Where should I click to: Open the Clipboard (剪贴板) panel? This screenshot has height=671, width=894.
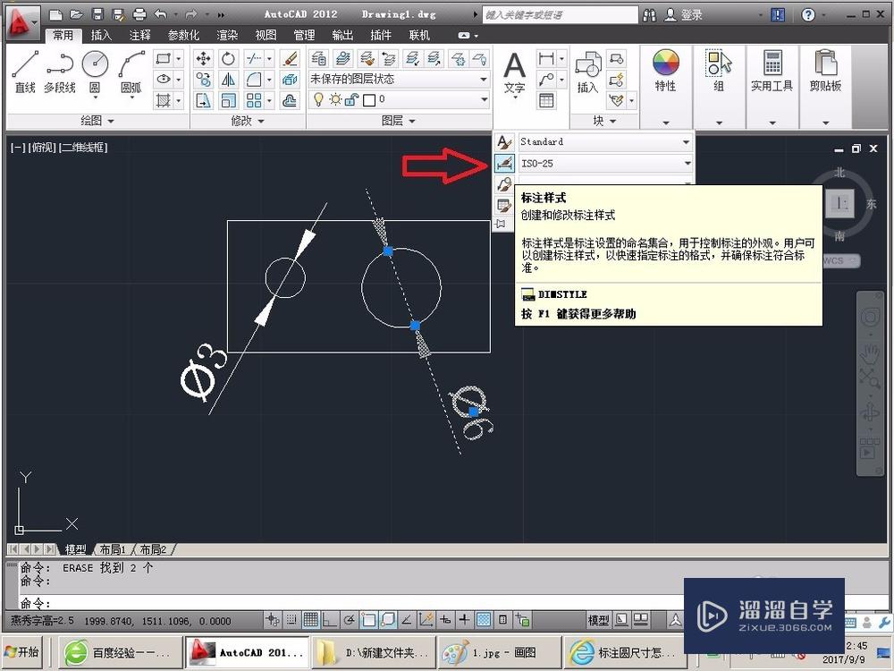[825, 70]
